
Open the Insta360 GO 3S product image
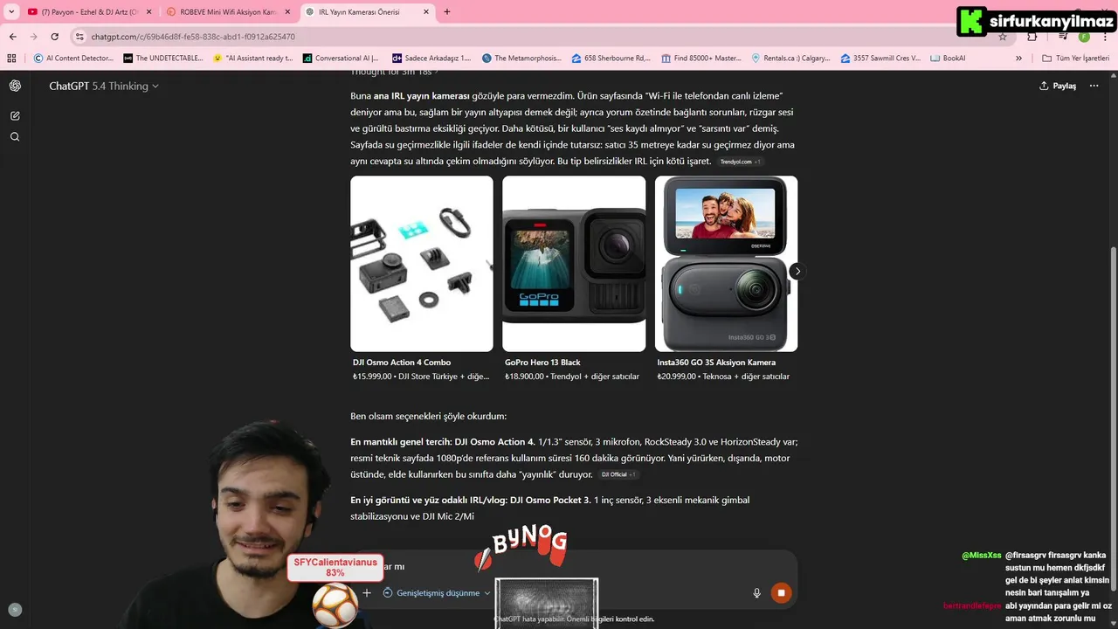pyautogui.click(x=726, y=264)
